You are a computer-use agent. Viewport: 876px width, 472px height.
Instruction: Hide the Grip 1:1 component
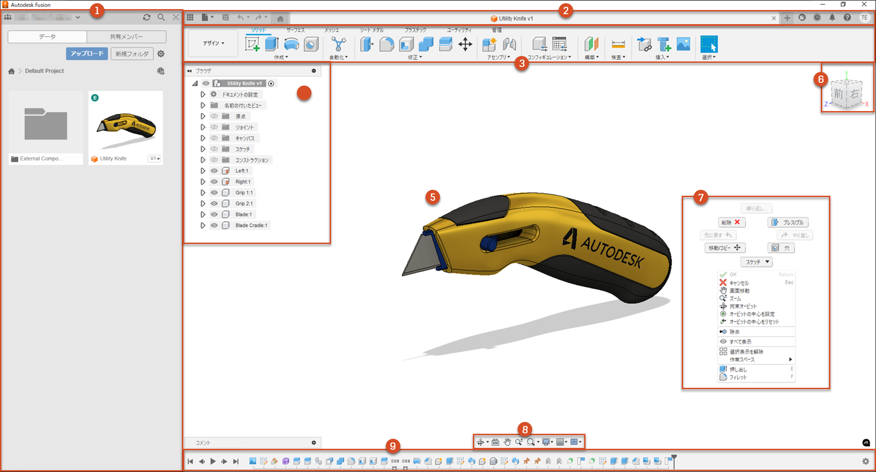tap(214, 193)
